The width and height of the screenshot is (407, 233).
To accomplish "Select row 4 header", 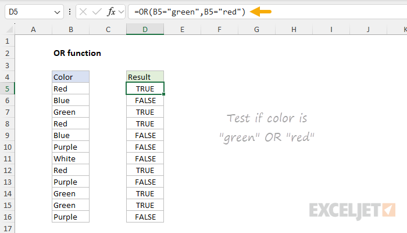I will click(7, 77).
